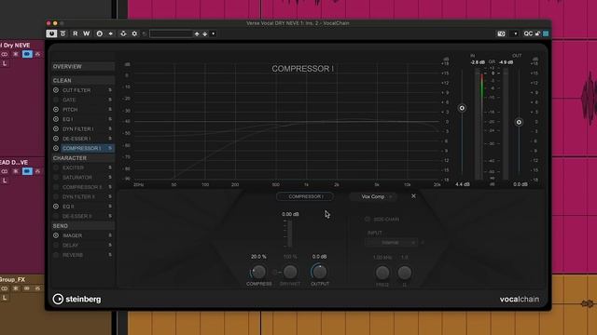Click the copy A to B arrow icon
597x335 pixels.
click(x=111, y=33)
